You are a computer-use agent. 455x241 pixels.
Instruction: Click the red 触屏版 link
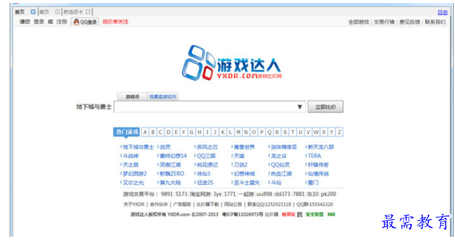[289, 214]
